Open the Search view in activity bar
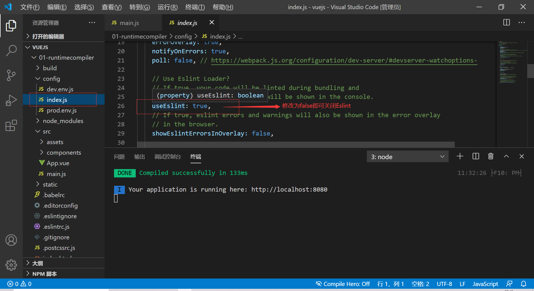The height and width of the screenshot is (291, 534). pos(11,51)
